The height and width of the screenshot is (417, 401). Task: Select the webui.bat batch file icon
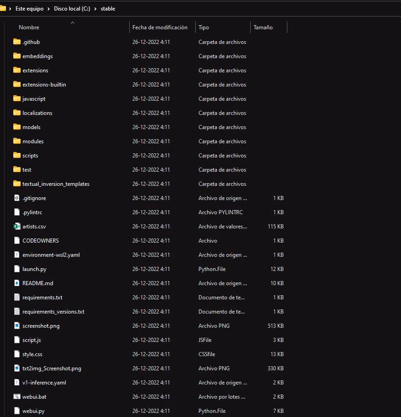click(17, 396)
